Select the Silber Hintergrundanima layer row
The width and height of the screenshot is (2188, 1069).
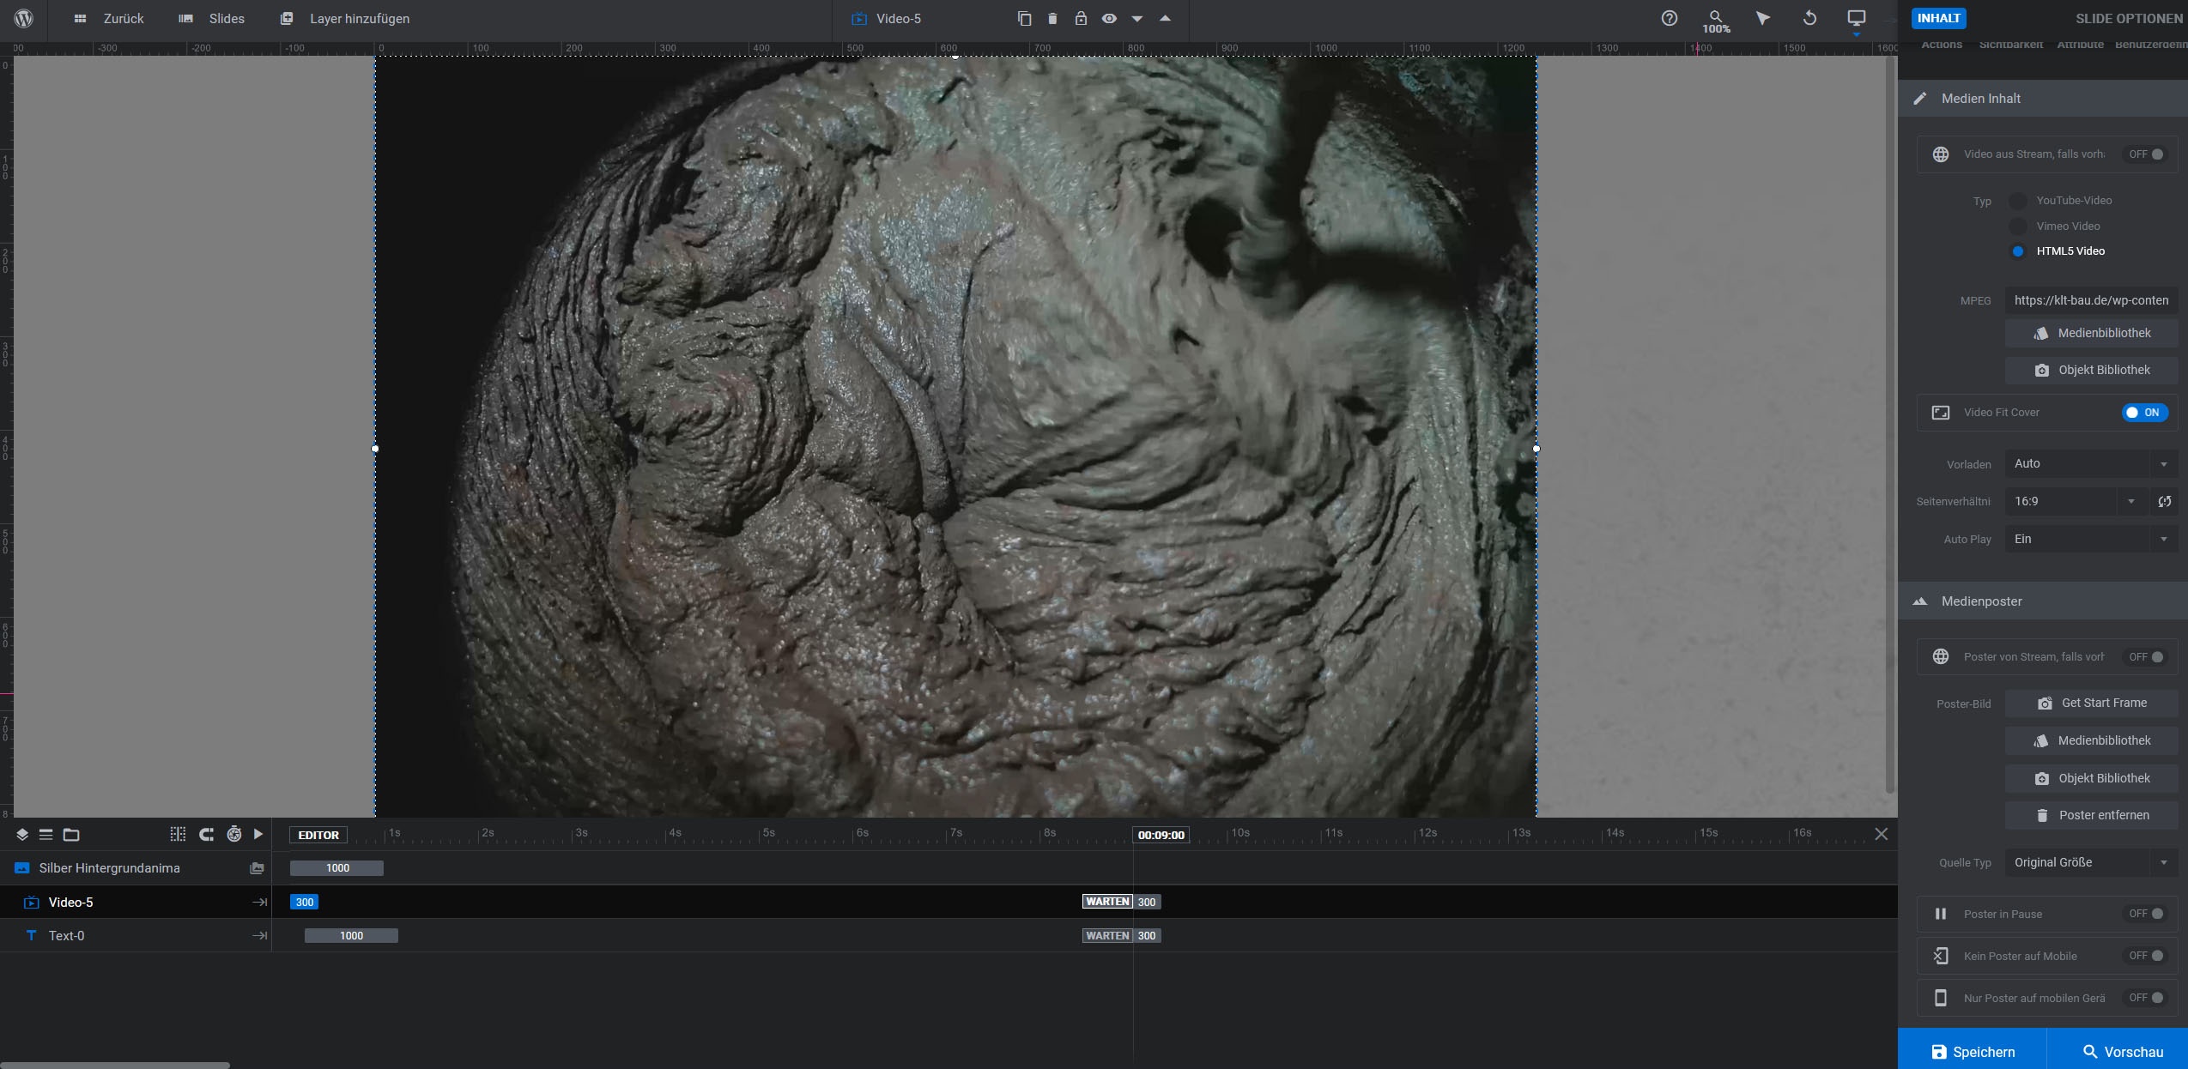coord(136,868)
